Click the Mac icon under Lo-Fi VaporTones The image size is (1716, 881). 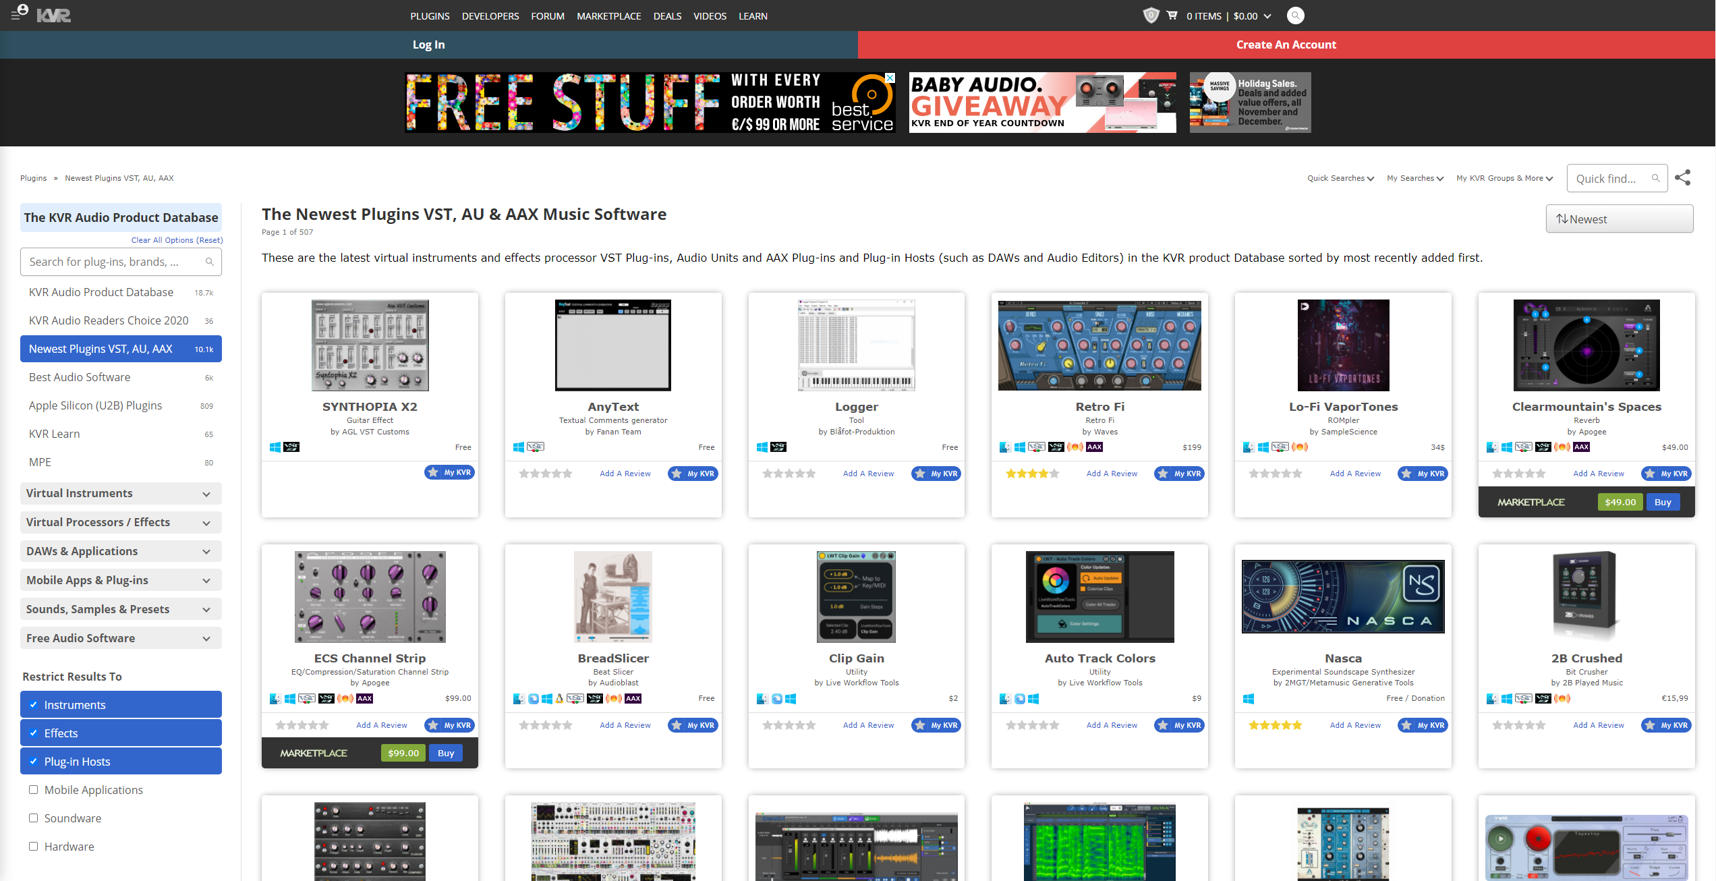(x=1249, y=447)
